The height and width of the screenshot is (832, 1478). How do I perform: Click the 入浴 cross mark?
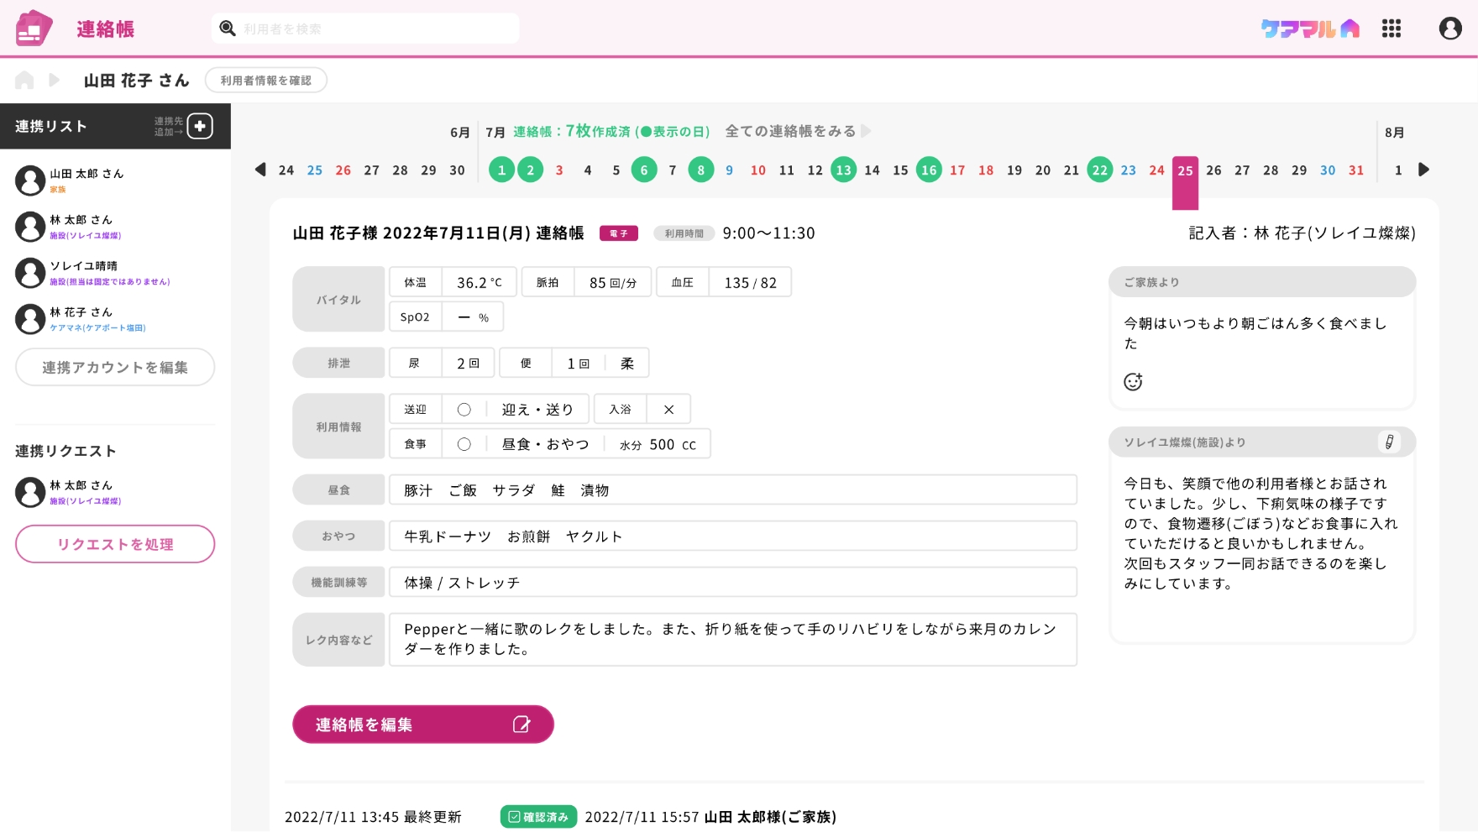[x=669, y=410]
